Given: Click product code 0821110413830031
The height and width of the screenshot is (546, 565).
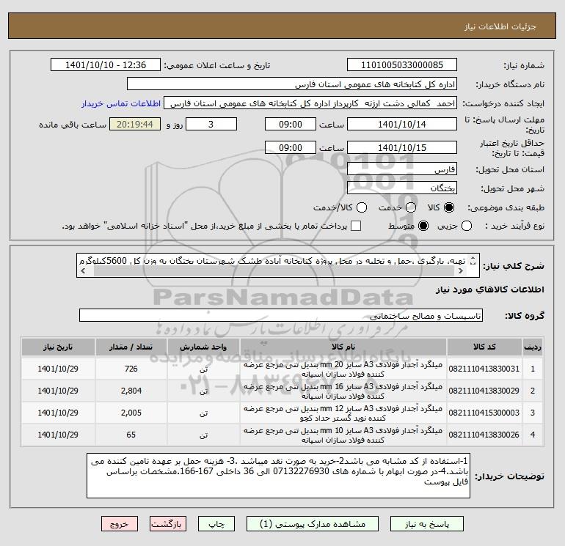Looking at the screenshot, I should click(484, 369).
